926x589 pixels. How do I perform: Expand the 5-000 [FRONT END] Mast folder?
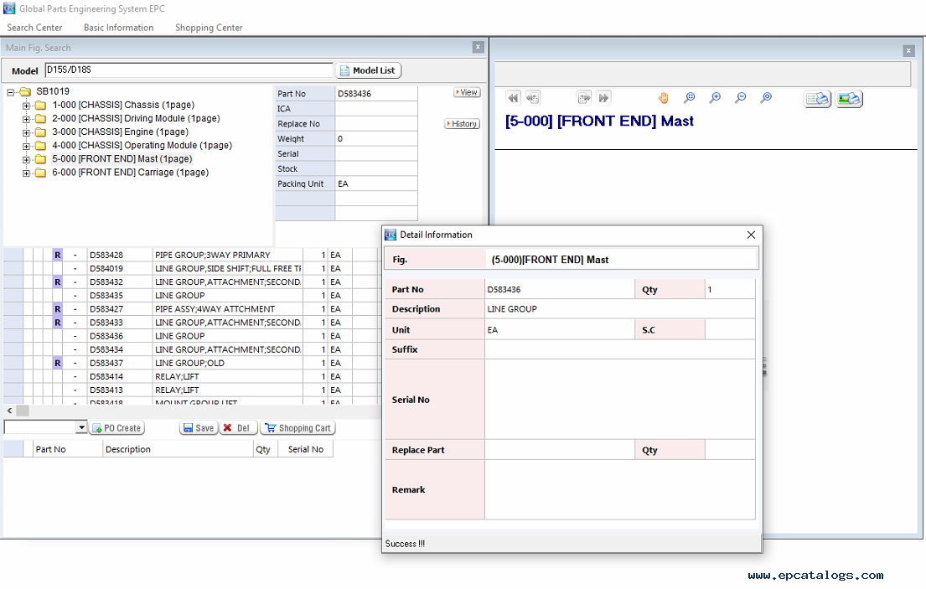(x=27, y=159)
